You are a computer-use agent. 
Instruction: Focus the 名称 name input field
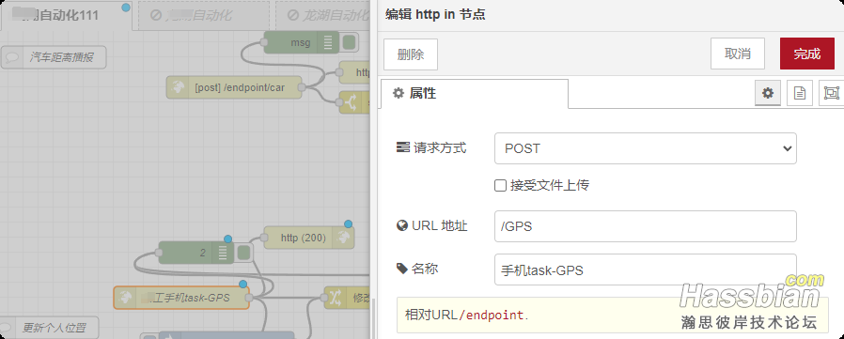[x=646, y=270]
